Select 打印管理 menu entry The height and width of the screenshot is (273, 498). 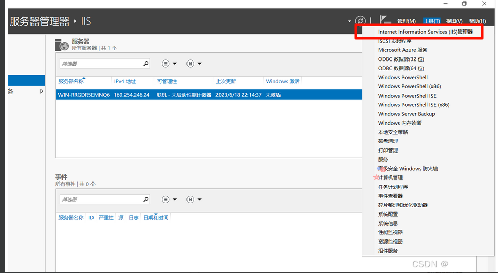(x=388, y=150)
